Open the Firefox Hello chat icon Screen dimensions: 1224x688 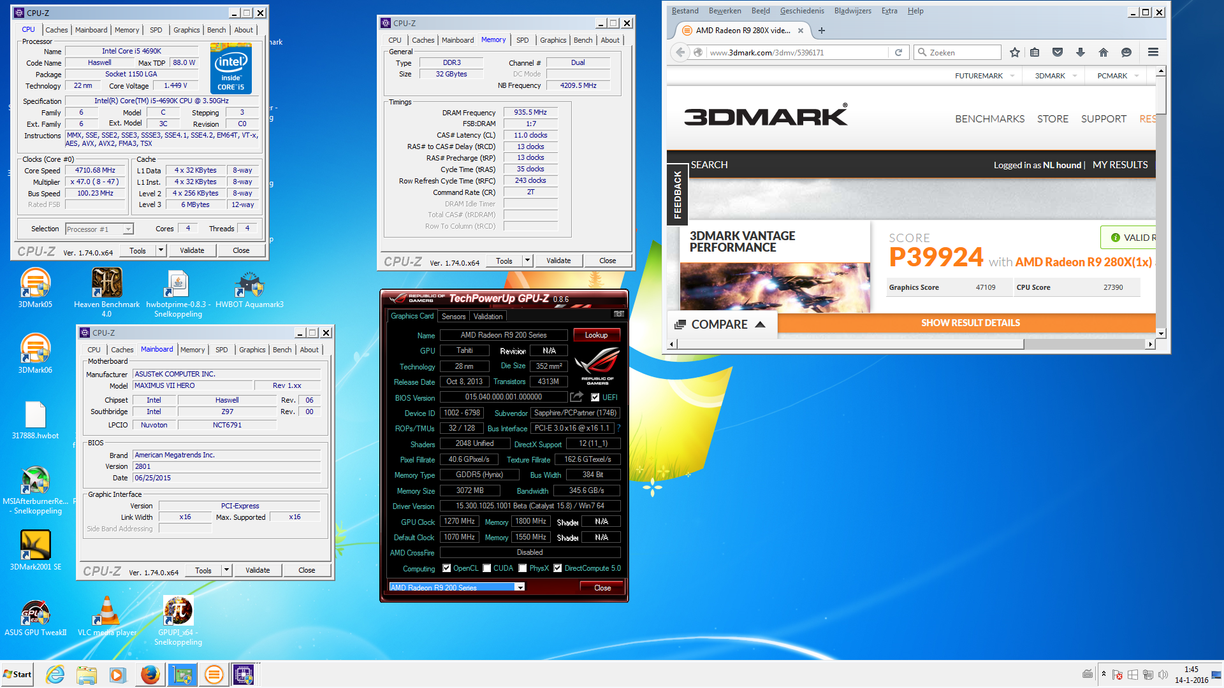(x=1126, y=52)
